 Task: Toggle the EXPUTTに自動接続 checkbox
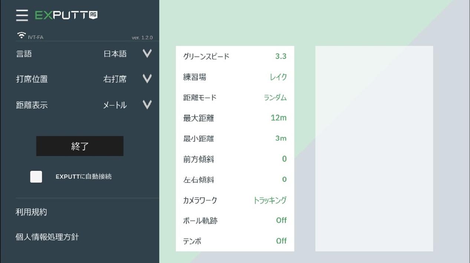click(36, 177)
